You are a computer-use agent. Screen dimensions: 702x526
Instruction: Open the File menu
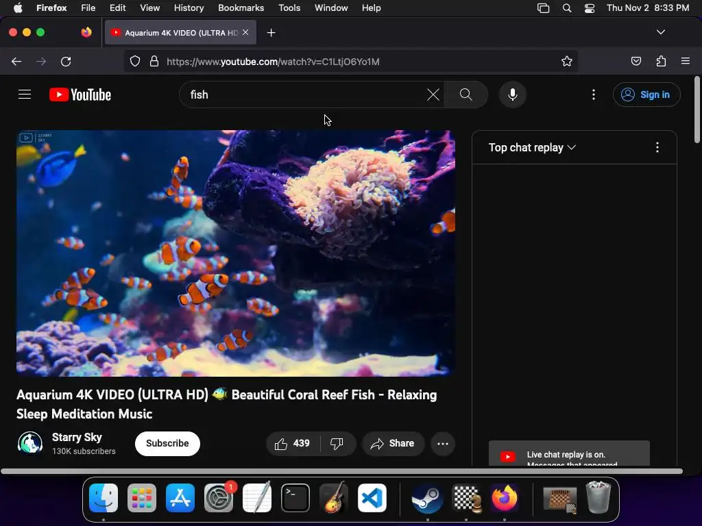tap(88, 8)
